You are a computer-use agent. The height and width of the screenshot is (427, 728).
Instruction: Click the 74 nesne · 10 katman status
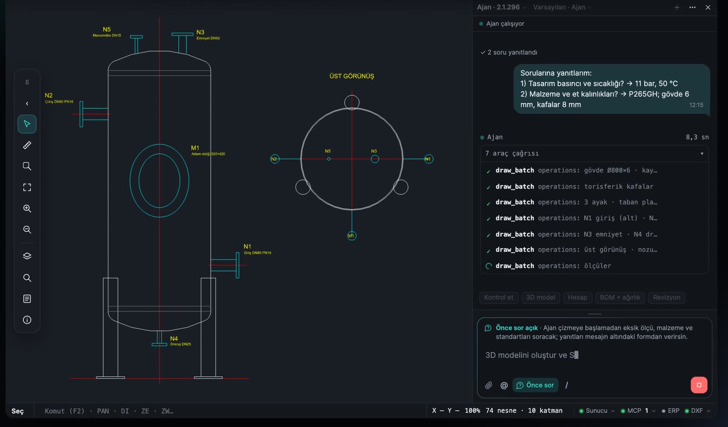click(524, 411)
